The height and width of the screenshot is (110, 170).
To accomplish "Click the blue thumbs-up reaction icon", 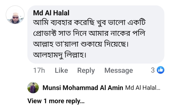I will (x=161, y=70).
